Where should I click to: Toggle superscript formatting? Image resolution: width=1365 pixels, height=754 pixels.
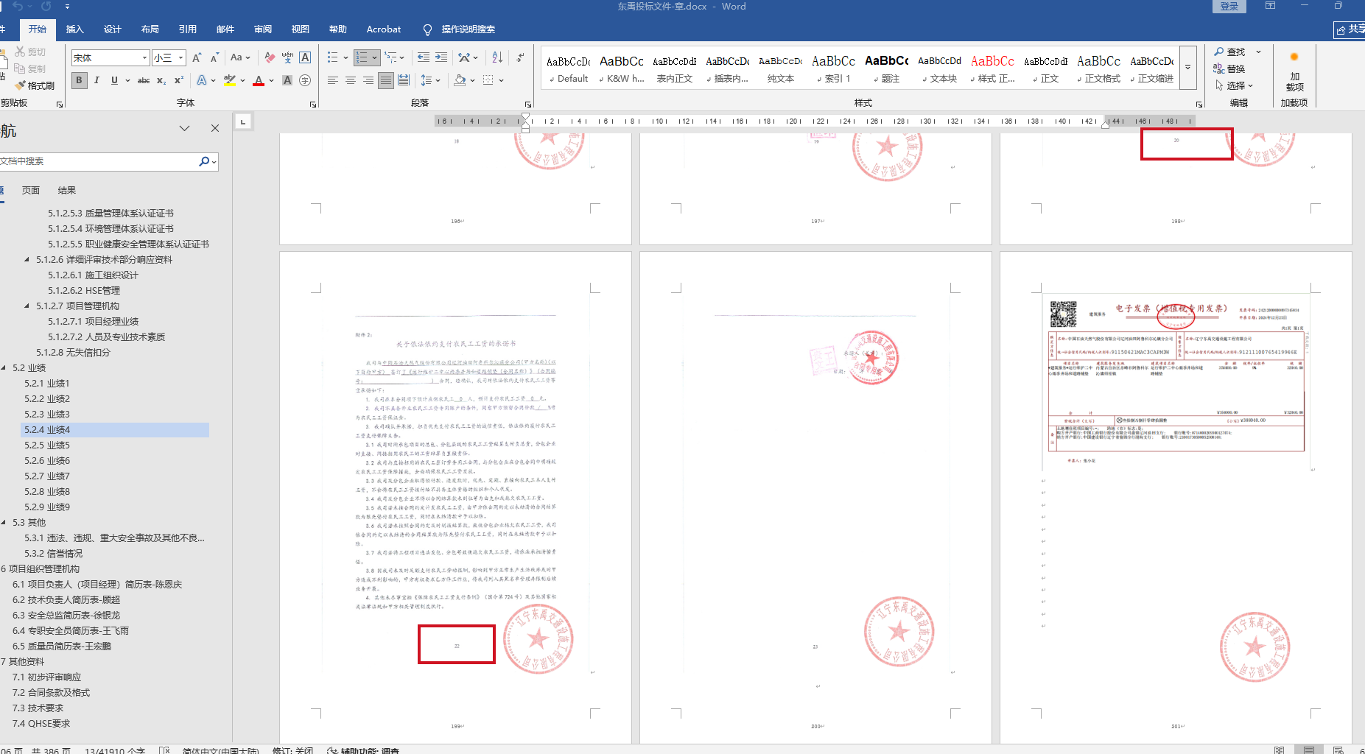178,80
